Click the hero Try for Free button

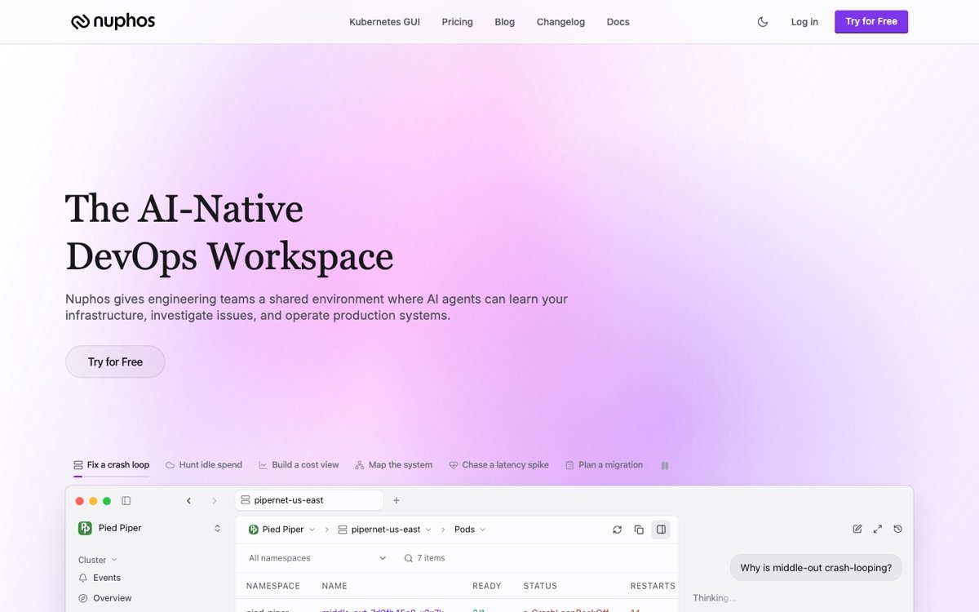pos(115,361)
